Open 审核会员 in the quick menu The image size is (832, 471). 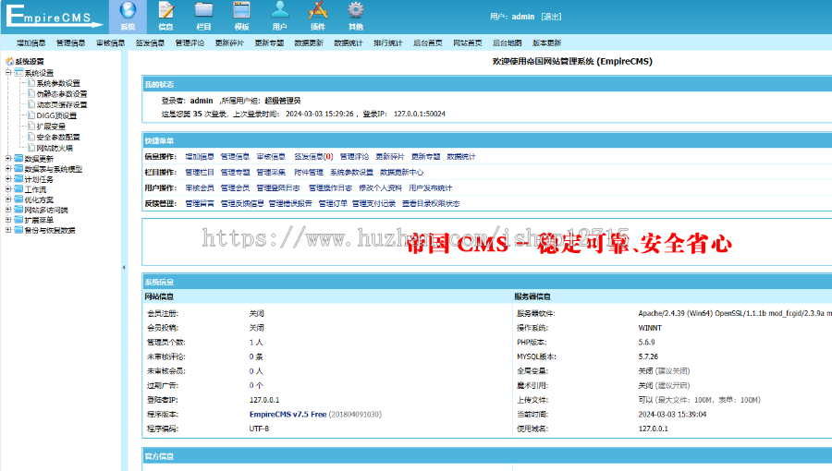[x=200, y=187]
